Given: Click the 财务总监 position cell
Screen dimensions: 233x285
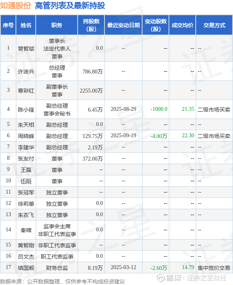Looking at the screenshot, I should [x=57, y=268].
